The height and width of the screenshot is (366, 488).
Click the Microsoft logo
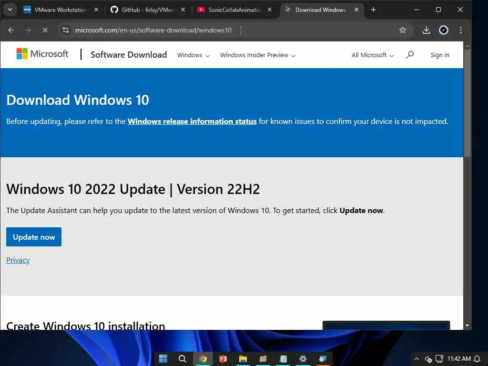[42, 54]
